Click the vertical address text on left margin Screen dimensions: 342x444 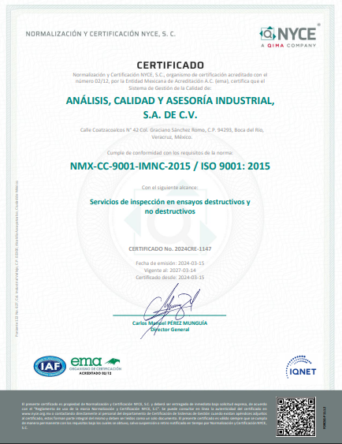point(17,259)
